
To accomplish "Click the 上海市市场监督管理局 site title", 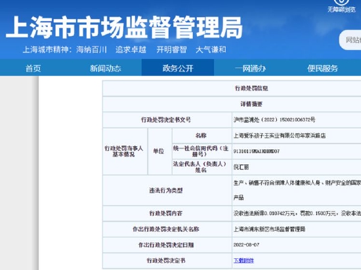I will (x=124, y=28).
